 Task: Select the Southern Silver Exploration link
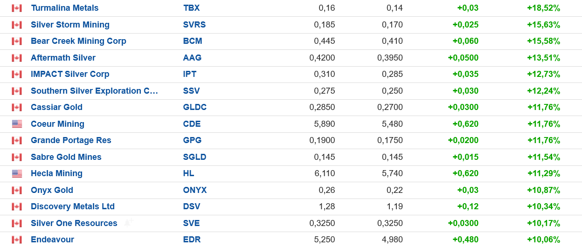click(x=94, y=91)
